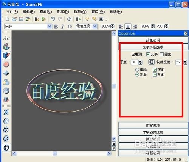Toggle italic text formatting
Screen dimensions: 189x162
coord(63,27)
